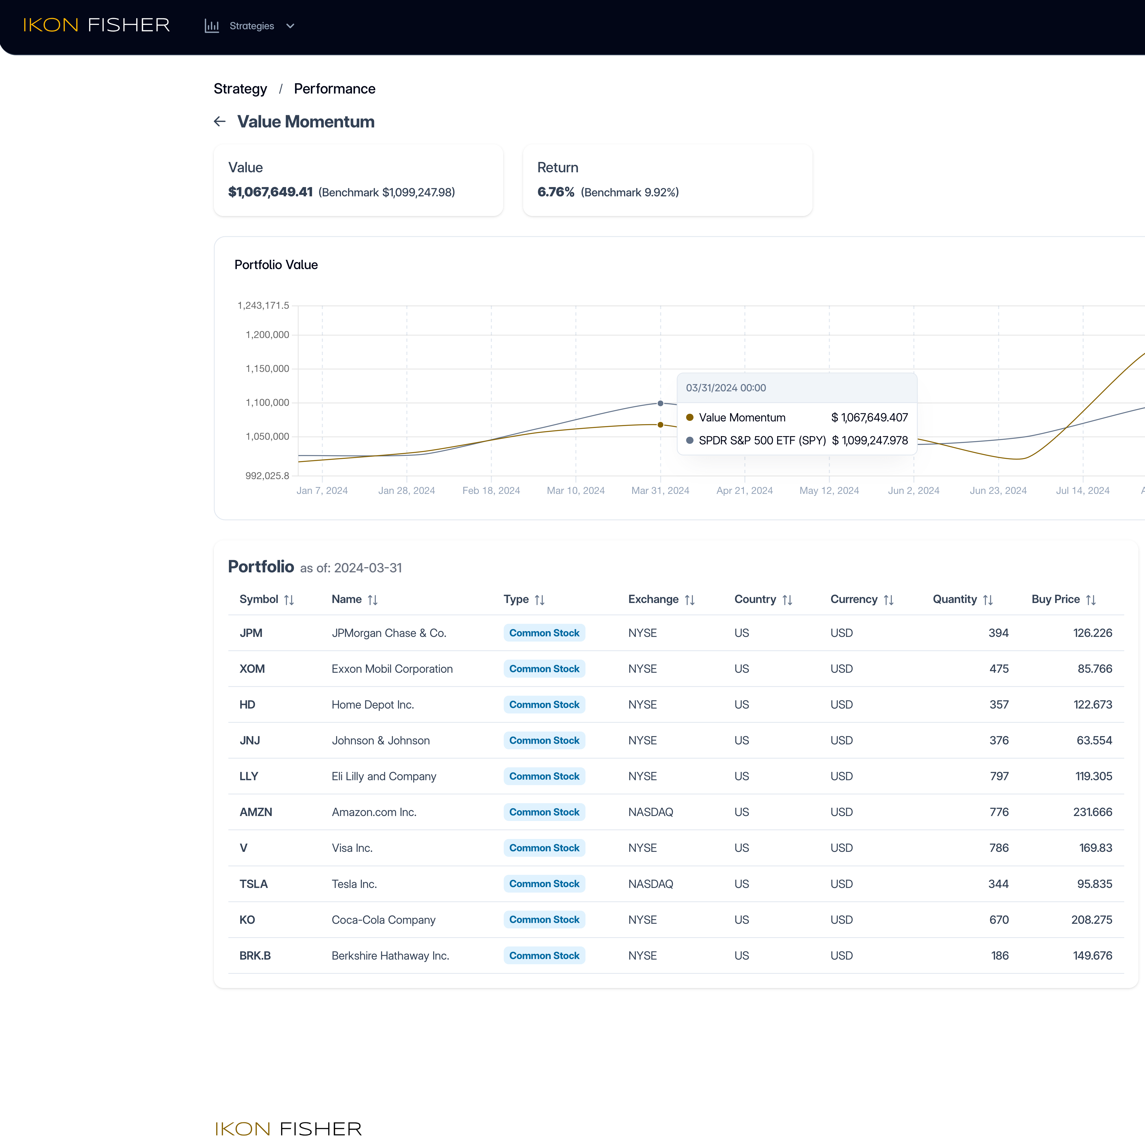Sort table by Name column icon

[x=373, y=600]
